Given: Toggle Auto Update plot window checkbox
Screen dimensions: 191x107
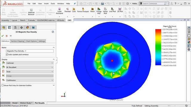Looking at the screenshot, I should [7, 55].
